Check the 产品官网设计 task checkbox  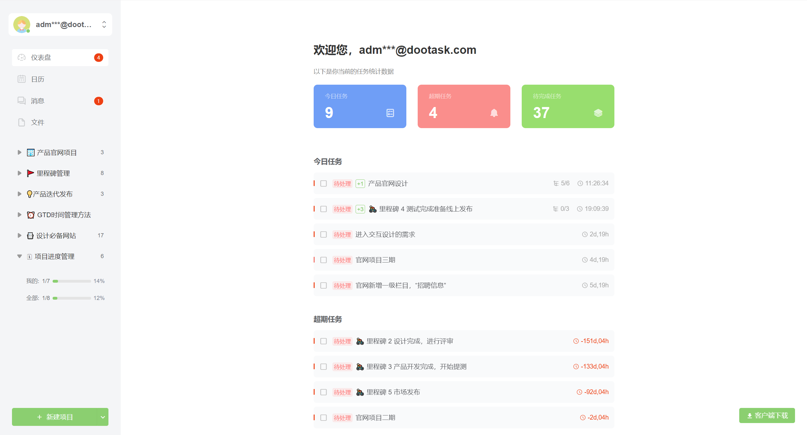[x=323, y=184]
